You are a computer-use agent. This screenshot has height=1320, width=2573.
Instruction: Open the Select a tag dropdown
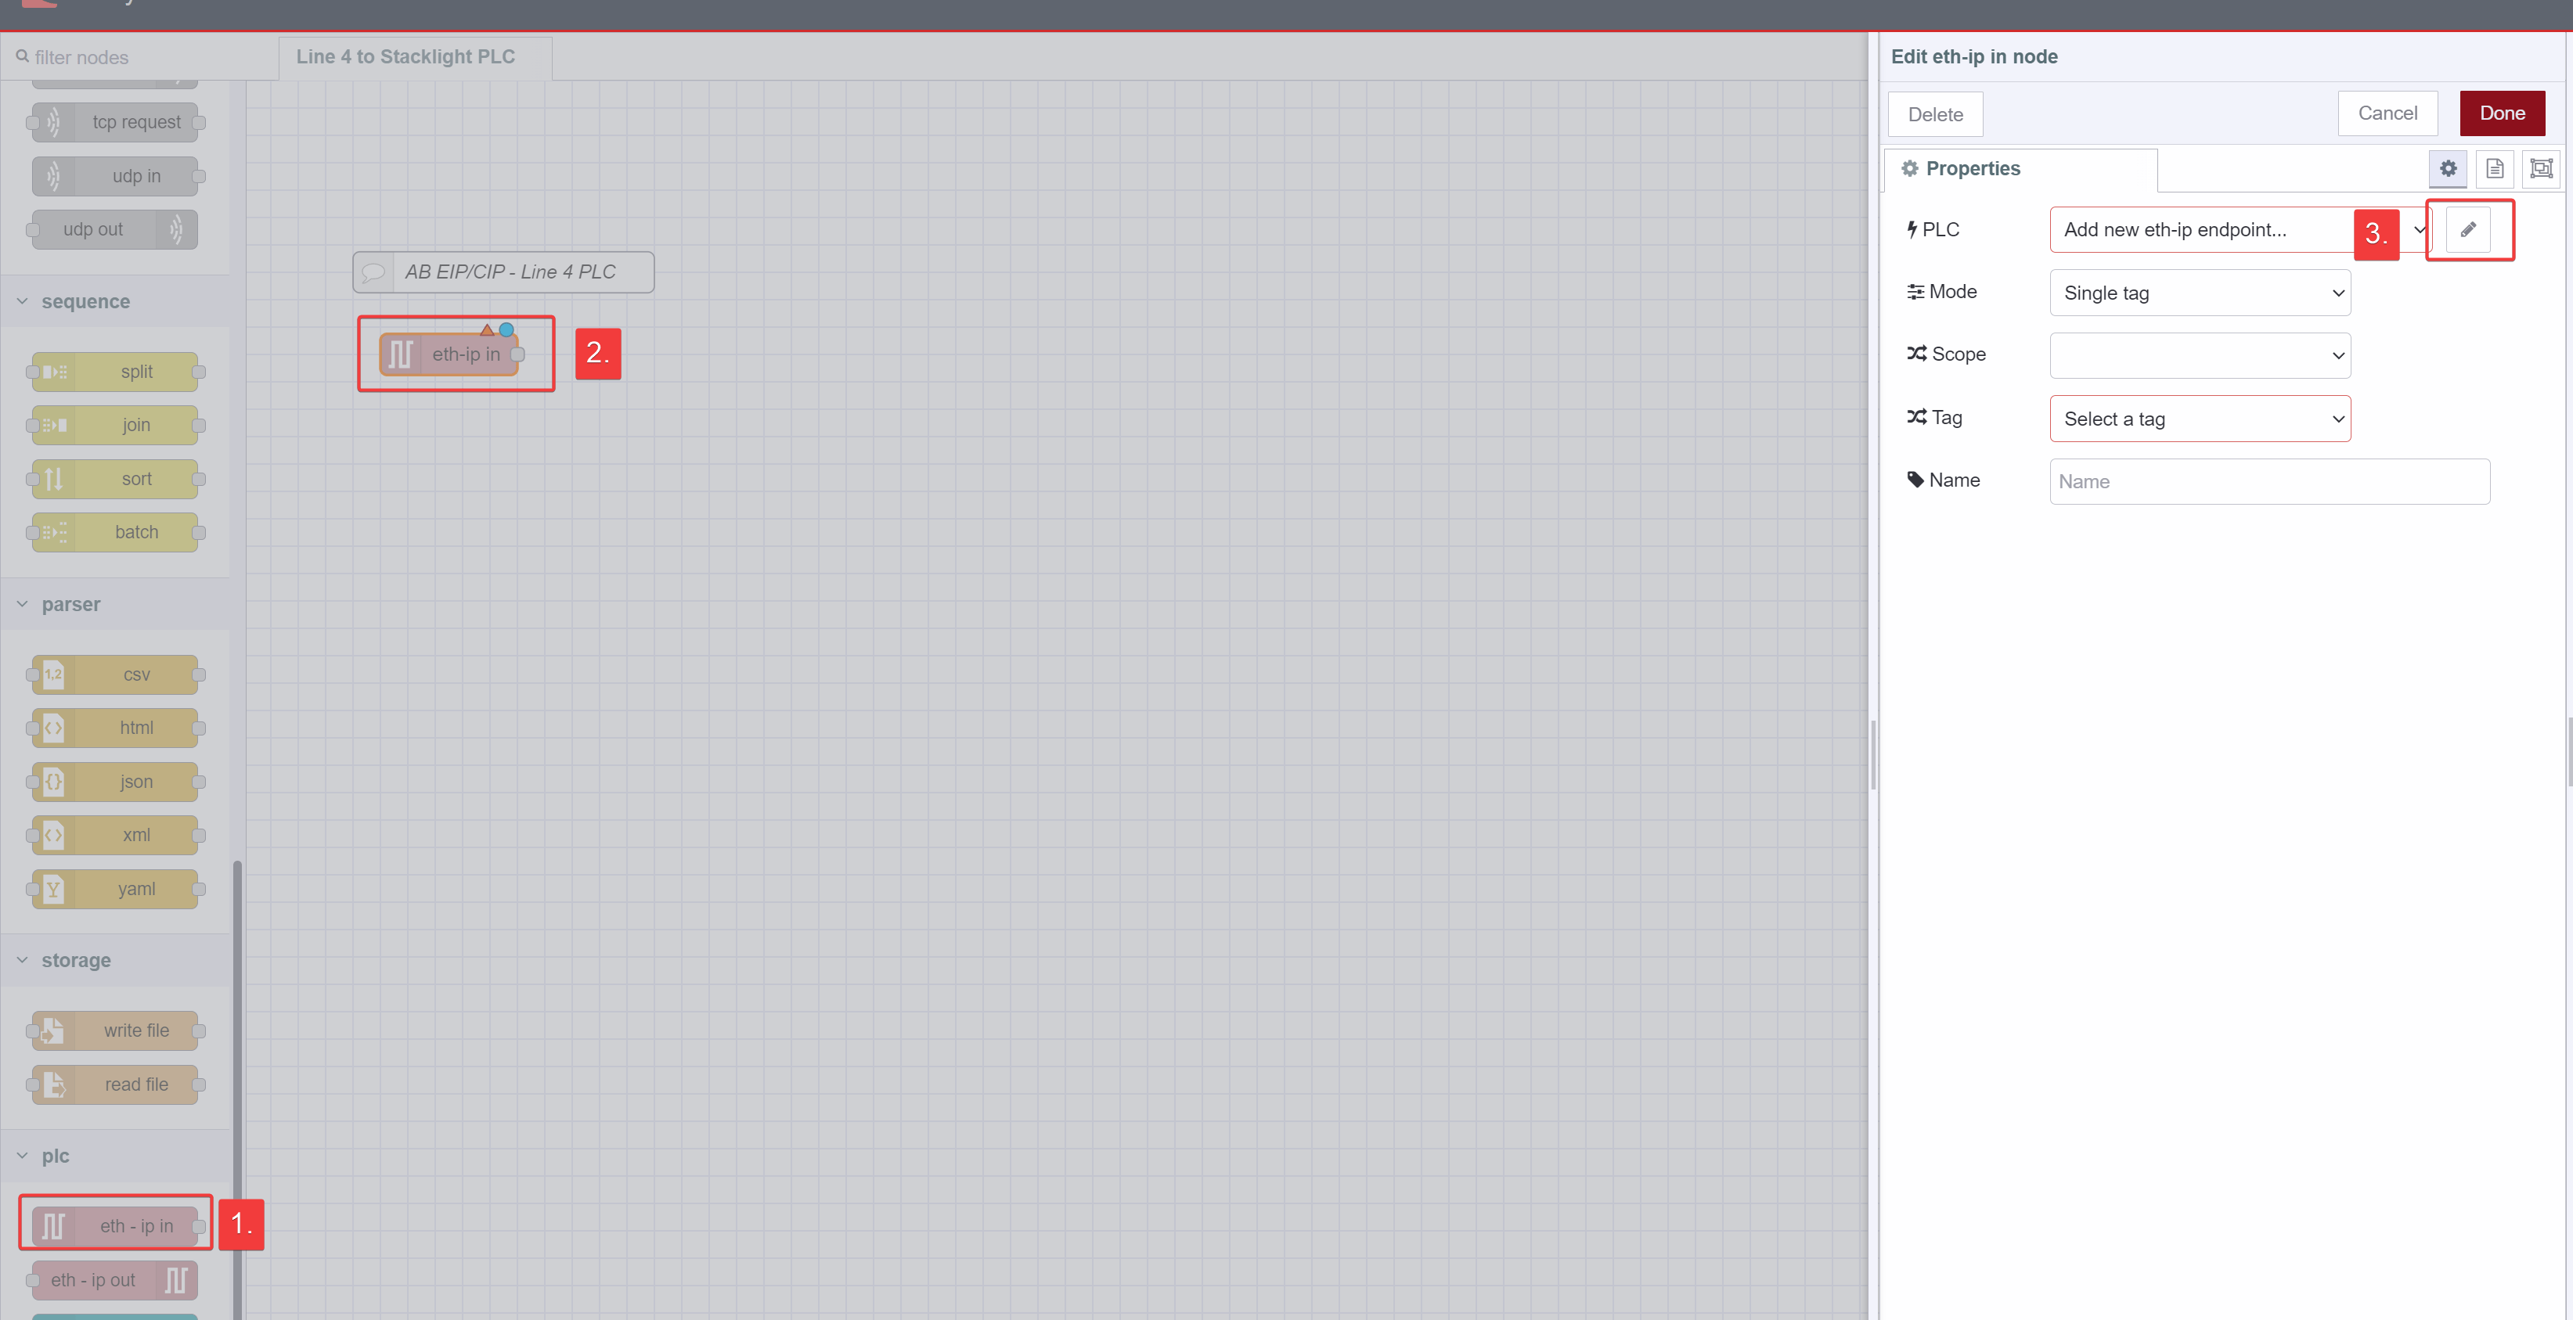[x=2198, y=419]
